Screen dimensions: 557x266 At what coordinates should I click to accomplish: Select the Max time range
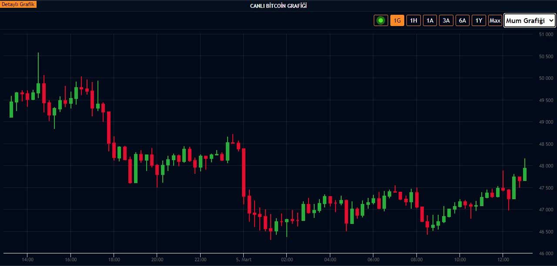(495, 20)
